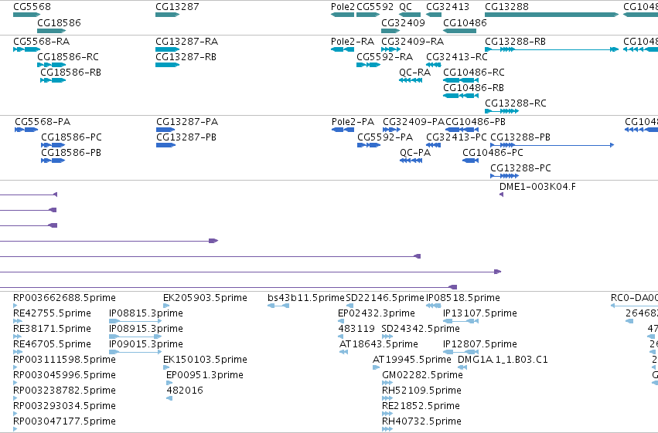Select transcript CG5592-RA
Viewport: 658px width, 433px height.
(x=384, y=57)
